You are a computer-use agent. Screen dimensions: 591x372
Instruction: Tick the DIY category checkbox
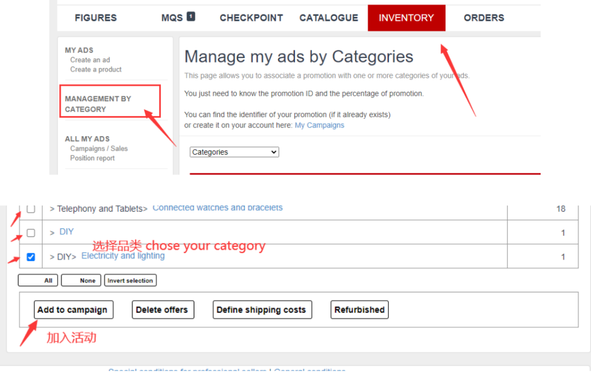(x=31, y=233)
